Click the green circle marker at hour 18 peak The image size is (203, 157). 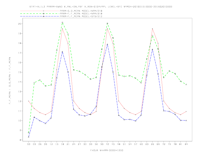point(62,22)
